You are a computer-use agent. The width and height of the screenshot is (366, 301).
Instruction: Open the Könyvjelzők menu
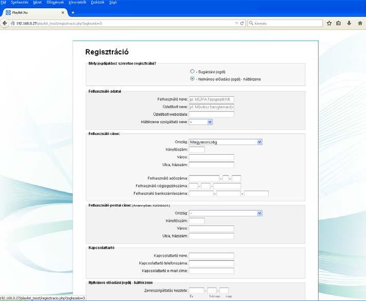click(78, 3)
